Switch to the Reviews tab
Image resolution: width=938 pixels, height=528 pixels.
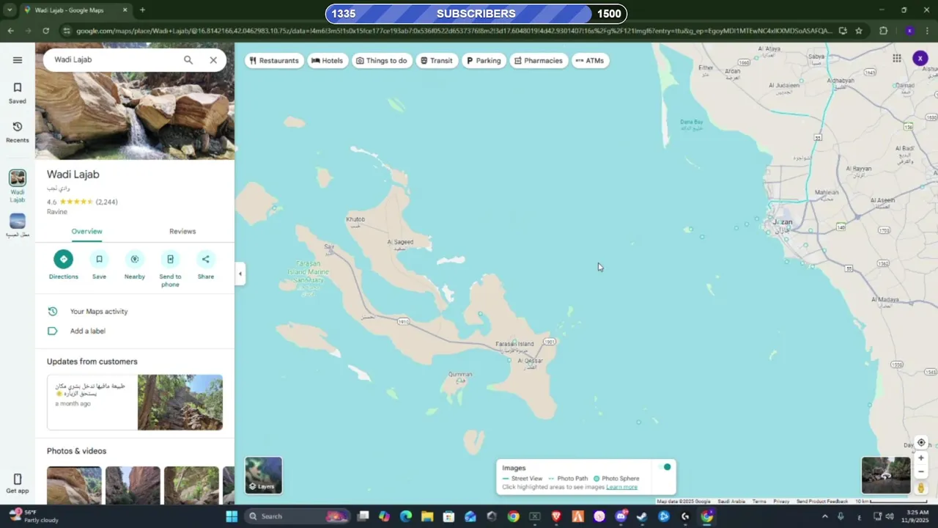(x=182, y=231)
